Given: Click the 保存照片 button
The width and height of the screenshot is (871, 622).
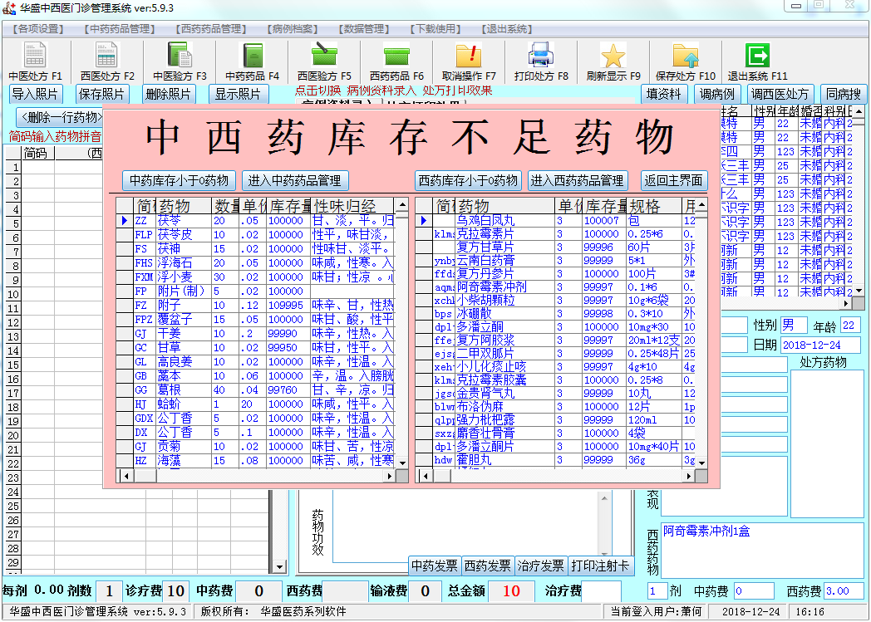Looking at the screenshot, I should click(101, 94).
